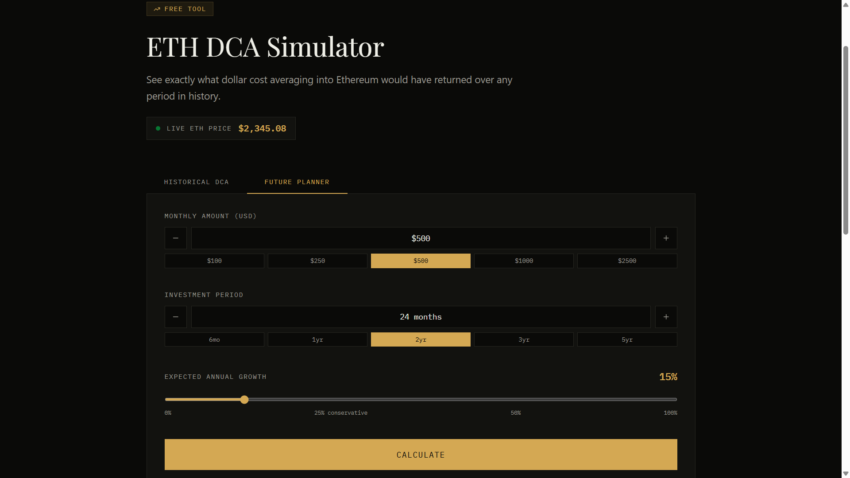Select the 5yr investment period preset
Image resolution: width=850 pixels, height=478 pixels.
pyautogui.click(x=627, y=339)
